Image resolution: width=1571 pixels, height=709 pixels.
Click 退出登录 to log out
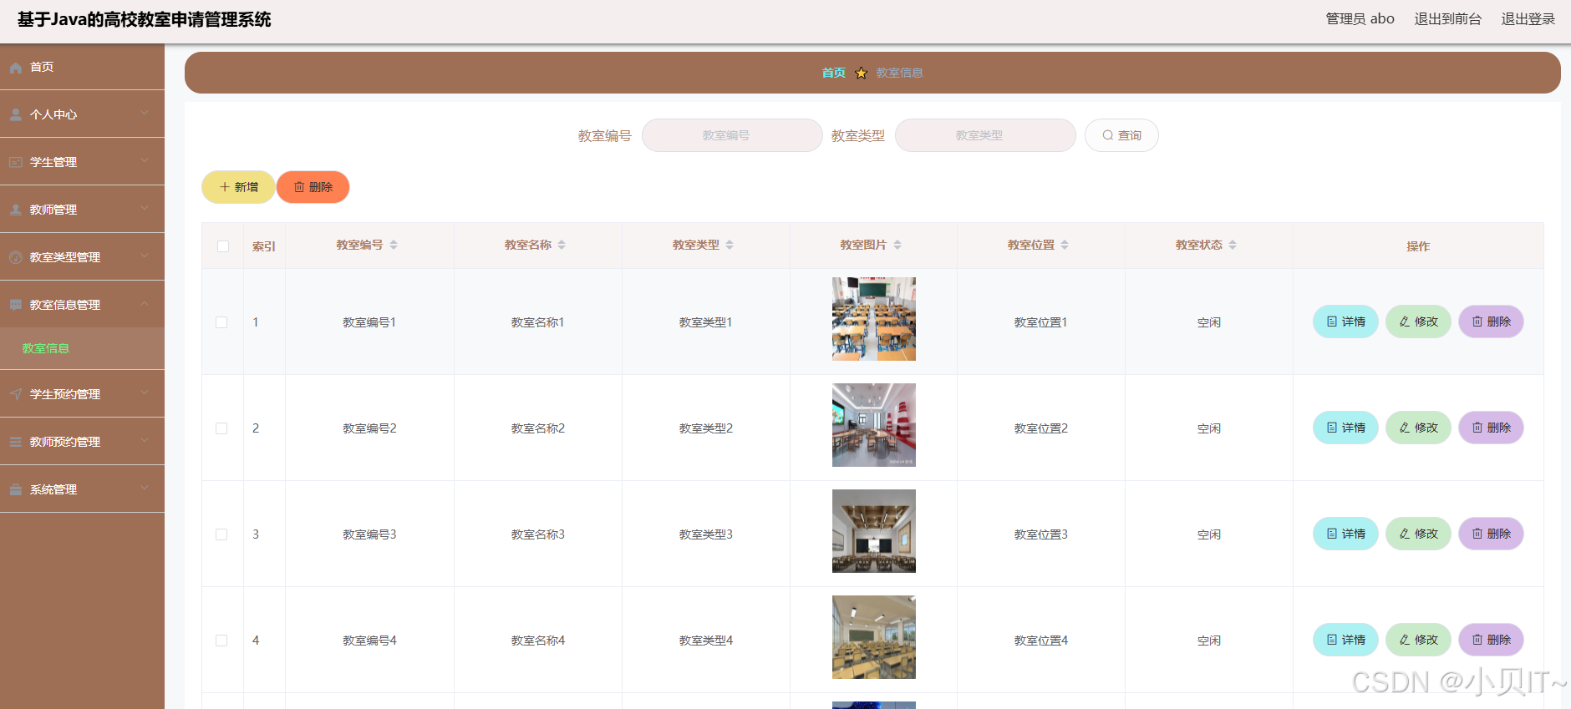coord(1528,19)
